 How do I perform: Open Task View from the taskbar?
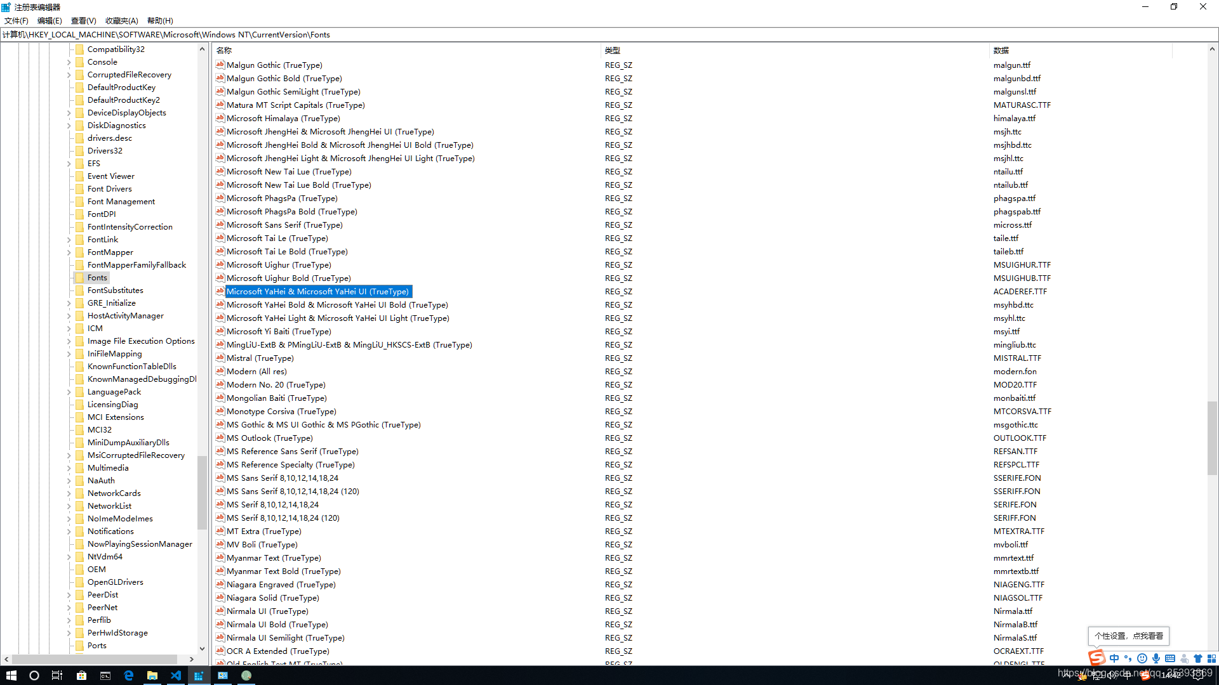(x=57, y=675)
